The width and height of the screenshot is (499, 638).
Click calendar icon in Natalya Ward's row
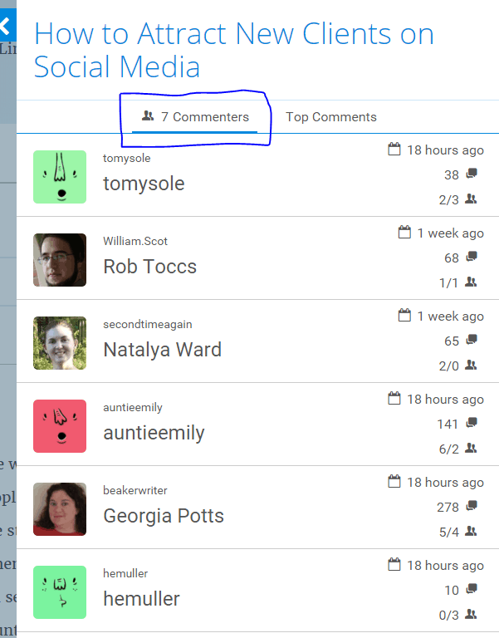point(405,316)
